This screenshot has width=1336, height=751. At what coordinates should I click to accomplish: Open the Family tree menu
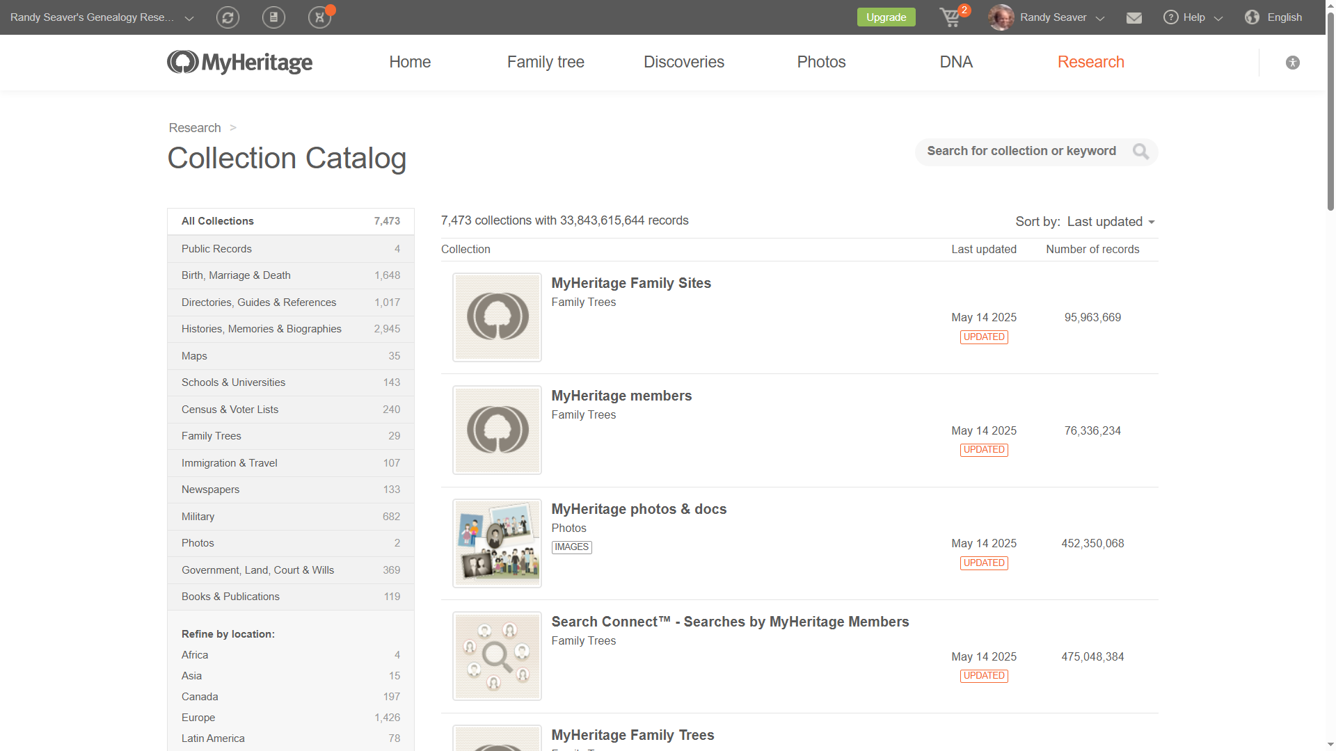tap(546, 63)
